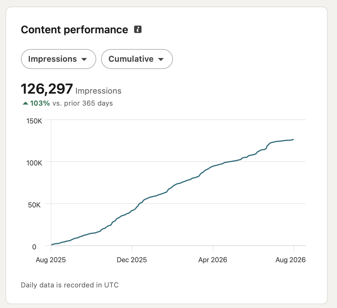This screenshot has height=308, width=337.
Task: Click the info icon beside Content performance
Action: tap(138, 29)
